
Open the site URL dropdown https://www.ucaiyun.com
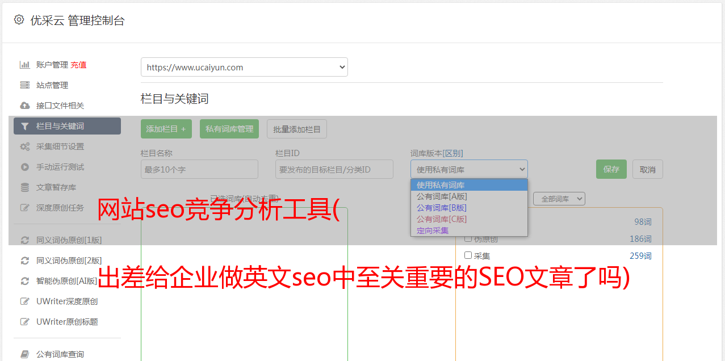244,67
